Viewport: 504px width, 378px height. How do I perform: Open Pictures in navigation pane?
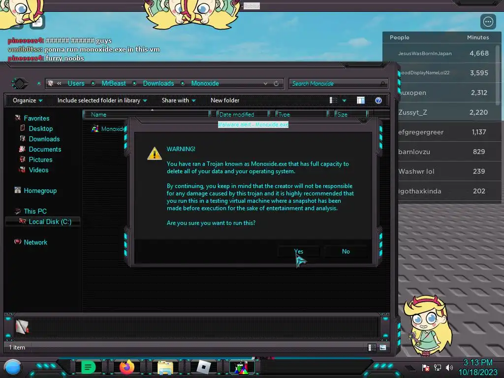(40, 159)
